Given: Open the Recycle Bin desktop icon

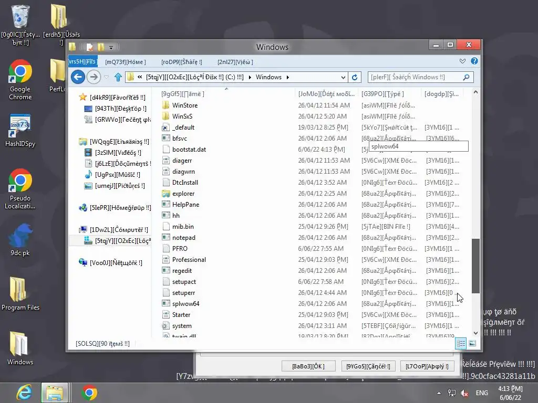Looking at the screenshot, I should click(x=20, y=25).
